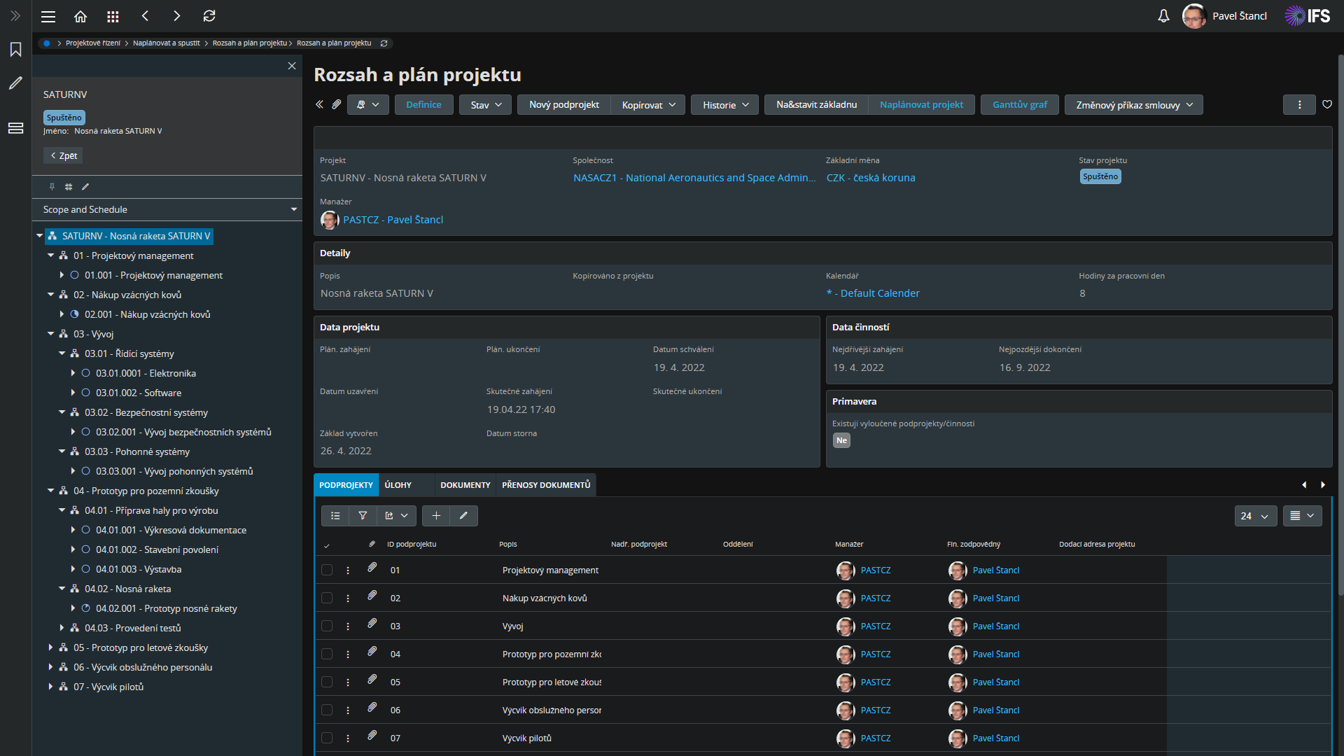Switch to PŘENOSY DOKUMENTŮ tab
1344x756 pixels.
pos(546,485)
